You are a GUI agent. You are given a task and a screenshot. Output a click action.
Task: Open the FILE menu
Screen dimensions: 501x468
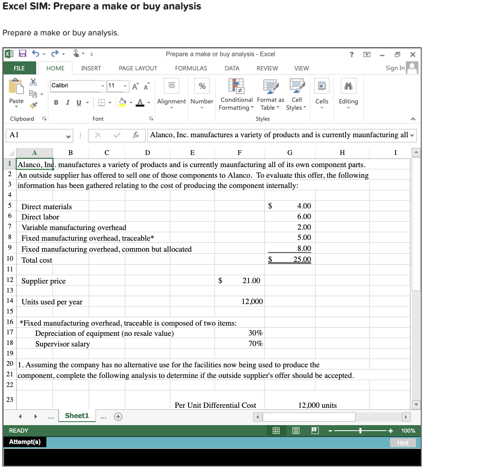tap(19, 68)
